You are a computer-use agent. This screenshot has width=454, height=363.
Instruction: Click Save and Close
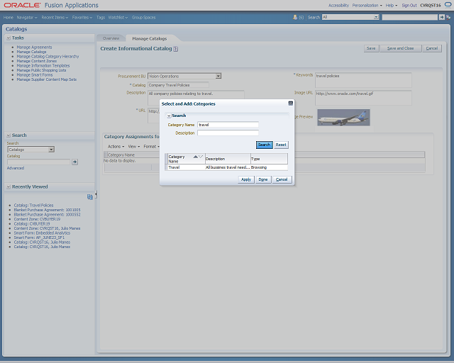[x=400, y=48]
